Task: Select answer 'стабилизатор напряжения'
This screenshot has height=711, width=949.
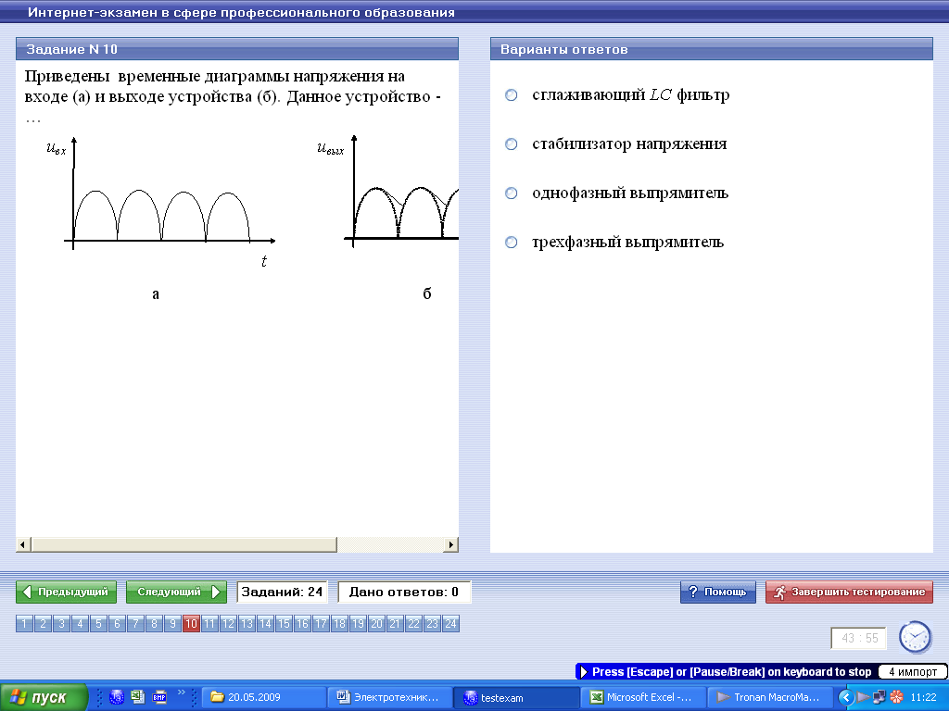Action: point(512,143)
